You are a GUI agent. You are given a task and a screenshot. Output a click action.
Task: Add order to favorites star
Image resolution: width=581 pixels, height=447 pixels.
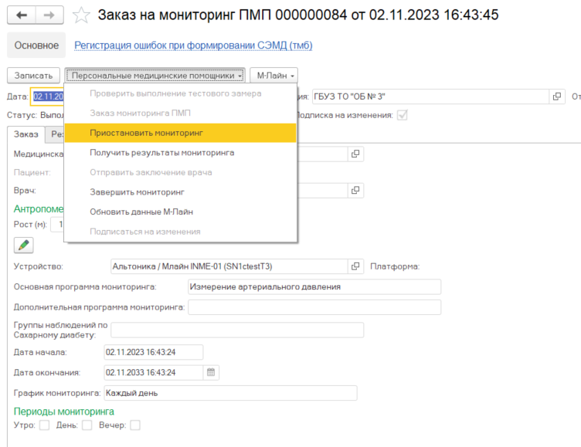click(x=81, y=15)
